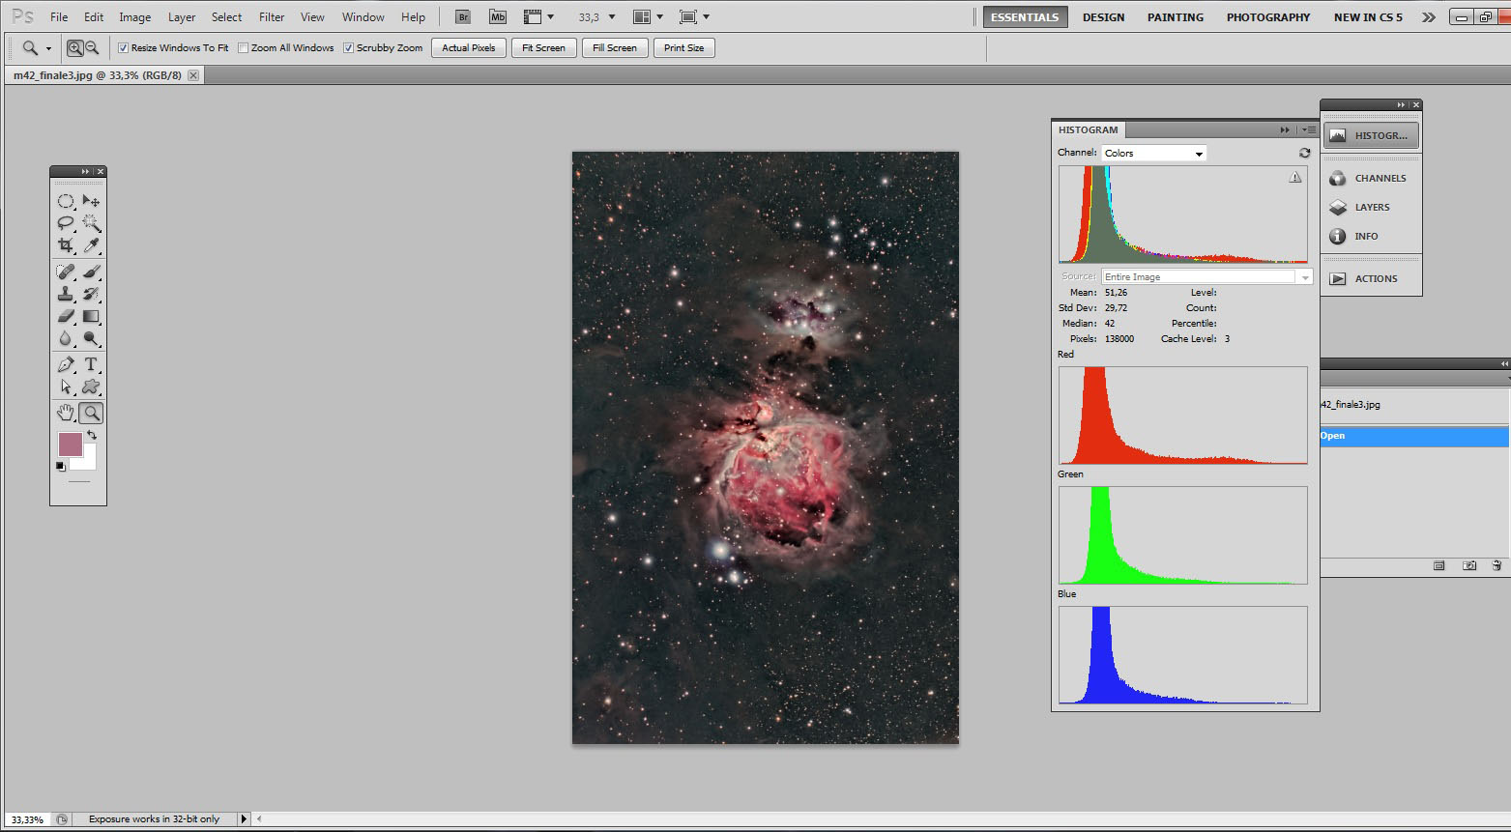Open the Channels panel from dock

click(1370, 178)
